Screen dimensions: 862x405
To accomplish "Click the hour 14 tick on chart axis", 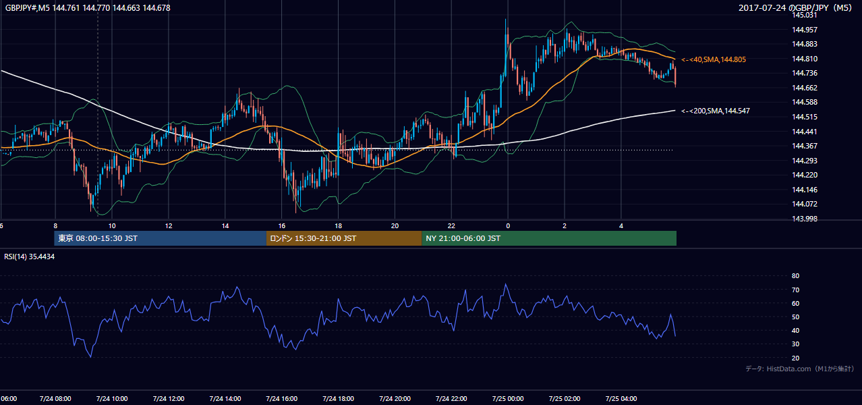I will [x=225, y=225].
